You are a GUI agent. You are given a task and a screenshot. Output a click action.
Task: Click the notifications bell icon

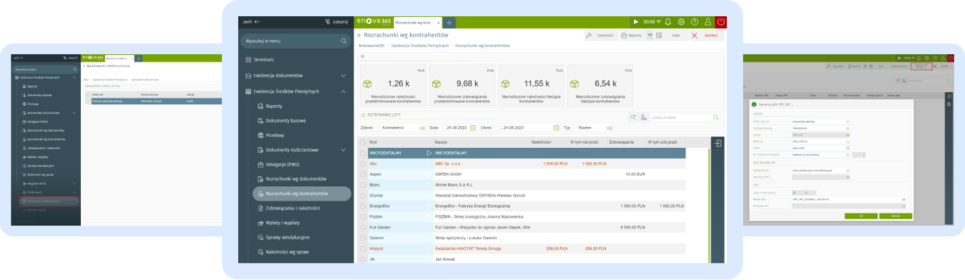pos(668,22)
